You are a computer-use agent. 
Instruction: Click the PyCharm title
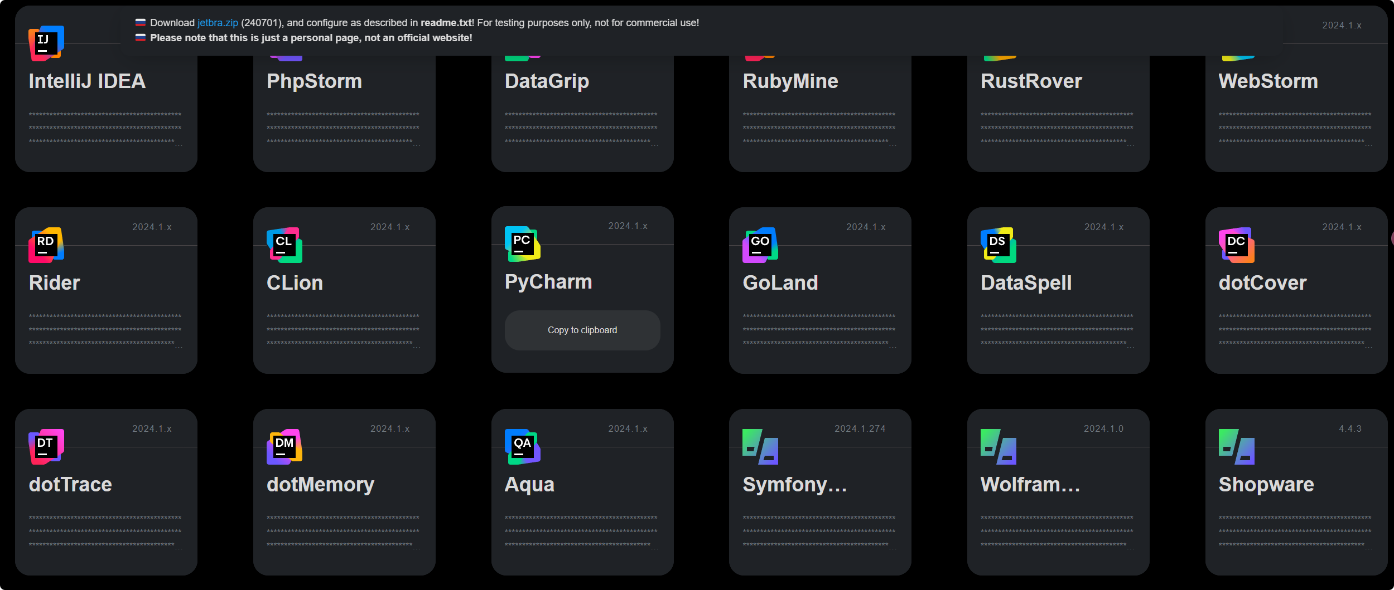point(548,282)
